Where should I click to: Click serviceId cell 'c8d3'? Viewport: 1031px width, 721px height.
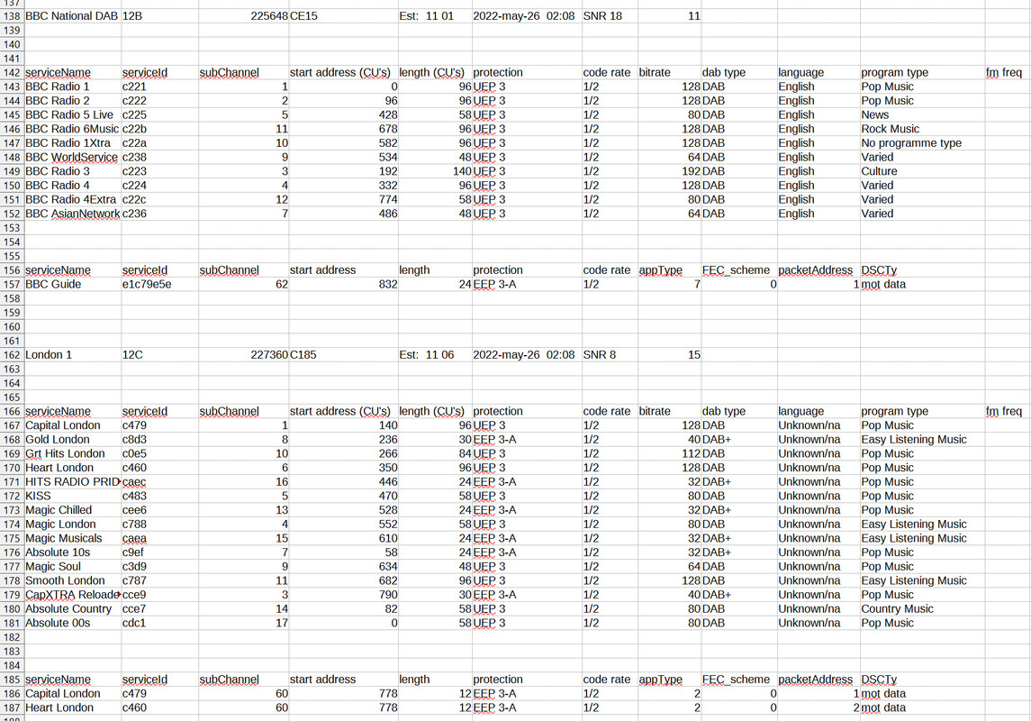(159, 440)
